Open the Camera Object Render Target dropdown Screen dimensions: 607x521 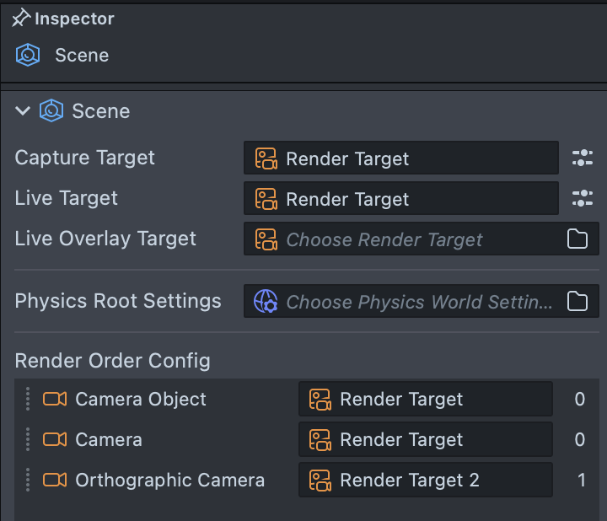pyautogui.click(x=425, y=399)
